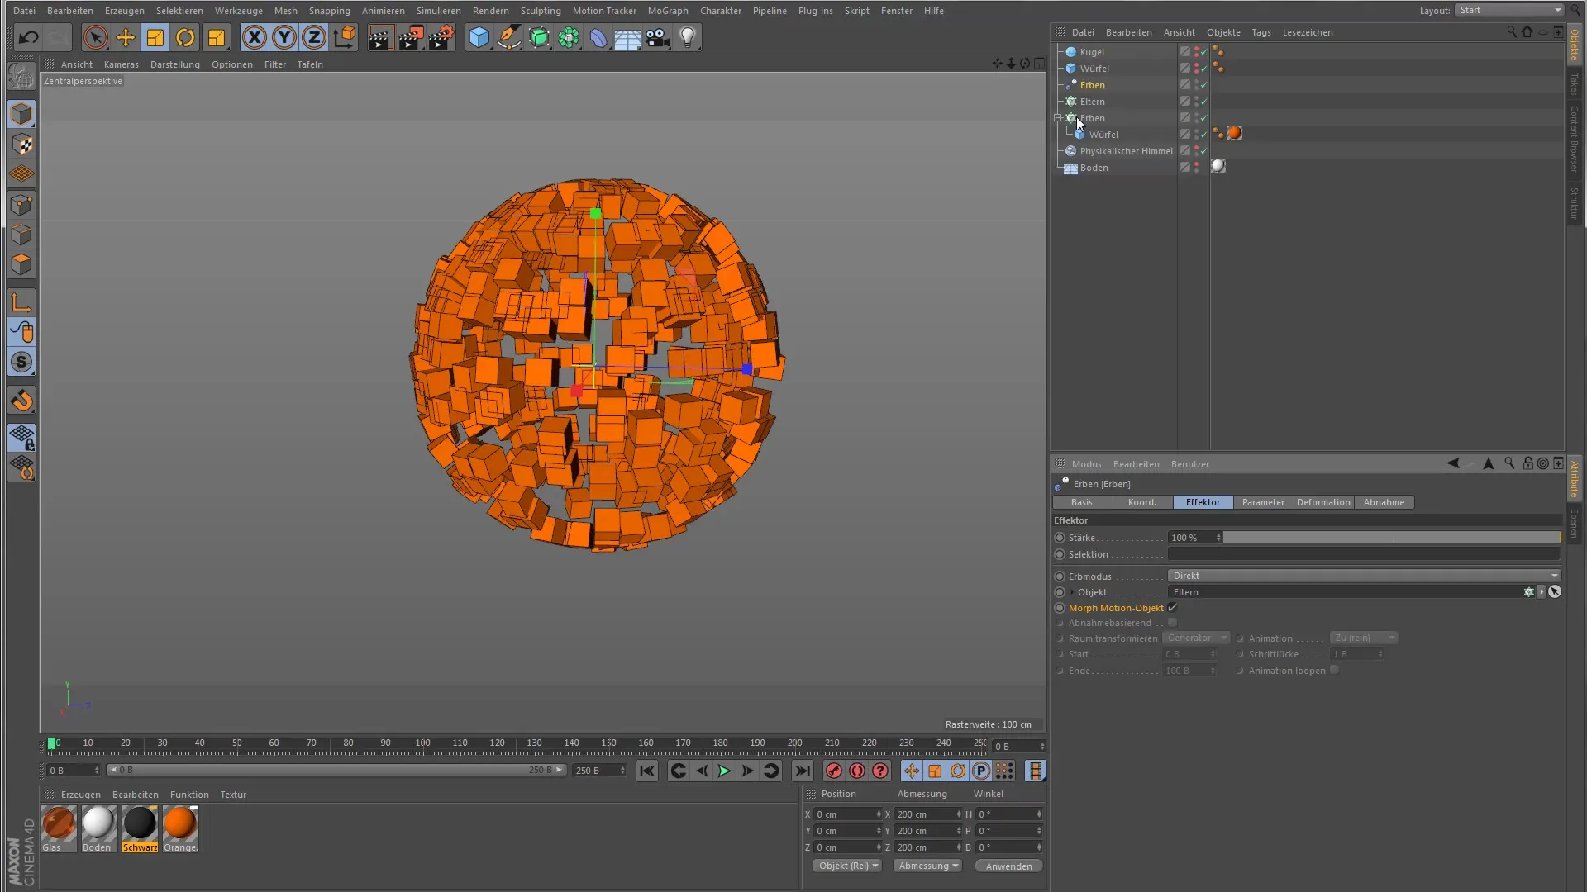Viewport: 1587px width, 892px height.
Task: Toggle Z axis lock
Action: pos(314,37)
